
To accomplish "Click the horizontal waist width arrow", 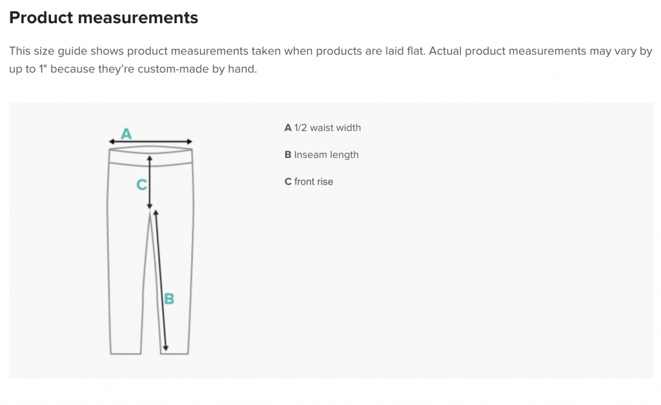I will coord(150,141).
